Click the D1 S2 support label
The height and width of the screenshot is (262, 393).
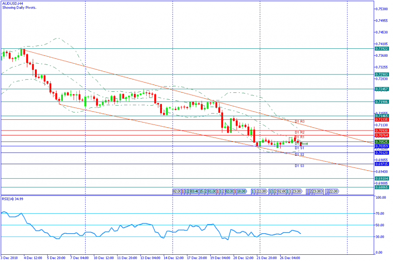(x=300, y=155)
